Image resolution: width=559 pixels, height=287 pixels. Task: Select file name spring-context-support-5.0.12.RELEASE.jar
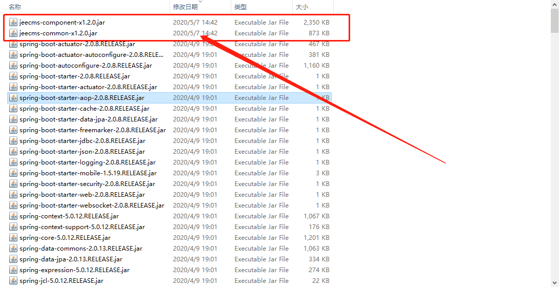pos(82,227)
